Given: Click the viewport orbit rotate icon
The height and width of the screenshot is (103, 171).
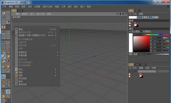Looking at the screenshot, I should [x=123, y=14].
